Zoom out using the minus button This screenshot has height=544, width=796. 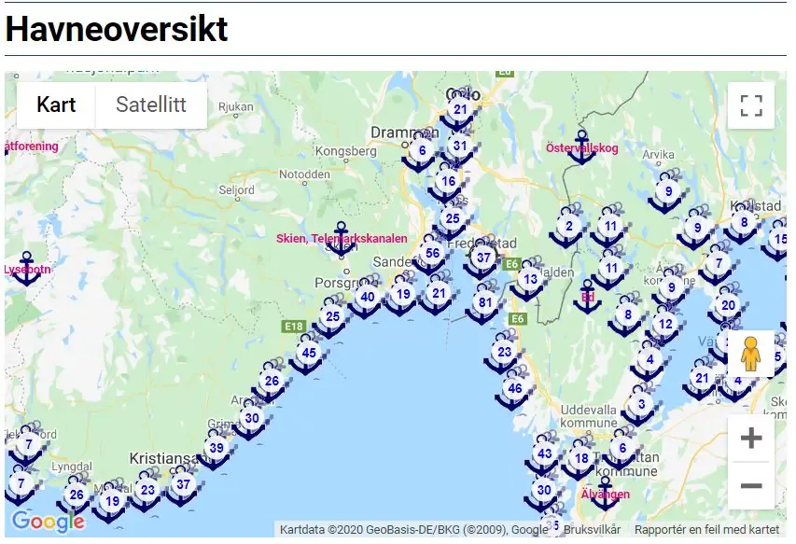pyautogui.click(x=749, y=484)
